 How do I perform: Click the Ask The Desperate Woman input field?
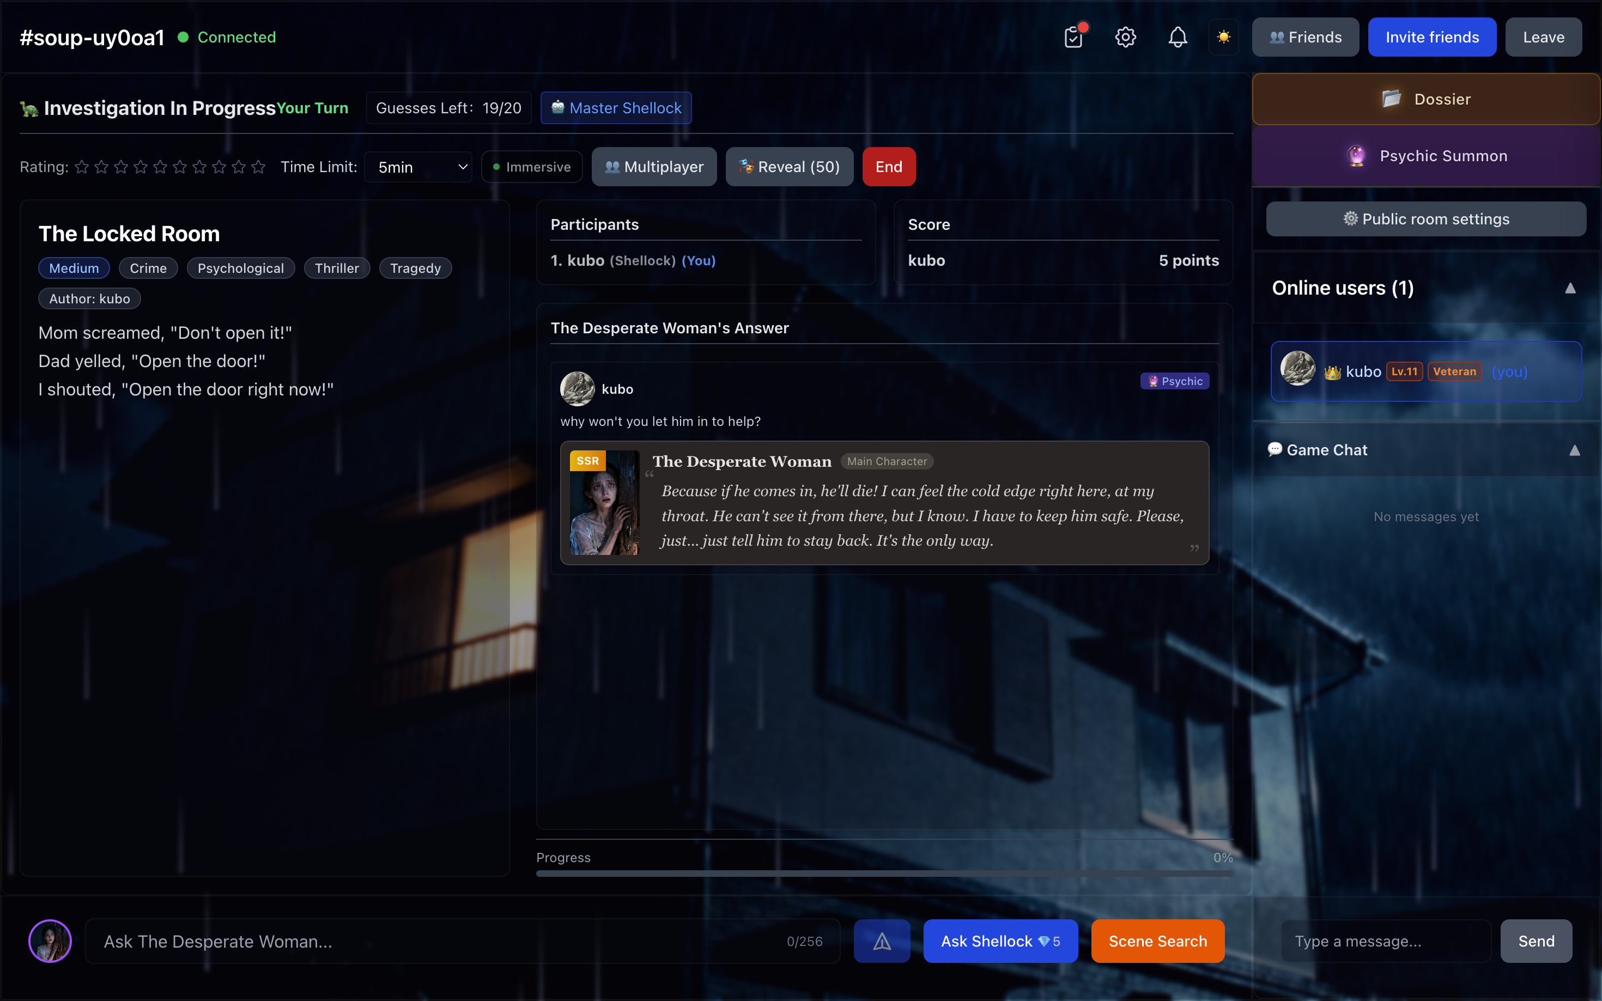(x=397, y=940)
